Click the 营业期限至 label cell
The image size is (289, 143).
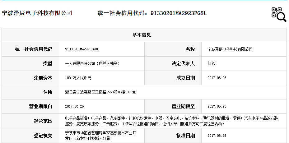(x=173, y=107)
